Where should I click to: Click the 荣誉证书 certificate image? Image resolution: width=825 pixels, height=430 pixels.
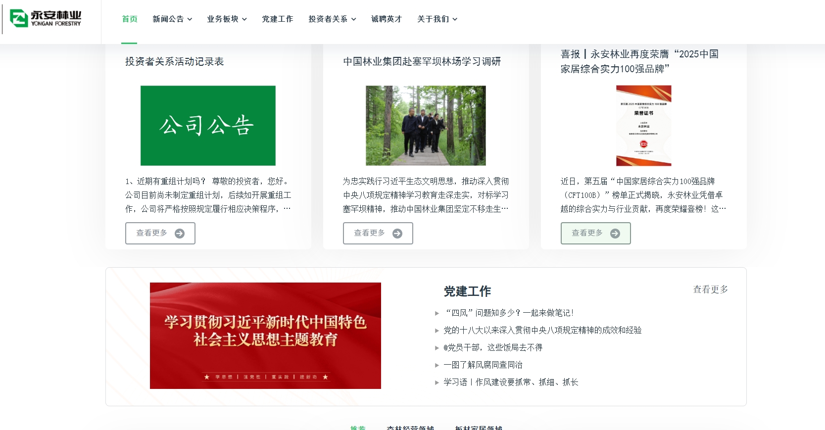click(x=643, y=126)
